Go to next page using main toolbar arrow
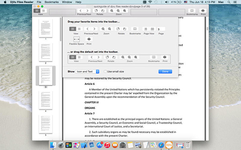This screenshot has width=241, height=150. click(x=88, y=10)
